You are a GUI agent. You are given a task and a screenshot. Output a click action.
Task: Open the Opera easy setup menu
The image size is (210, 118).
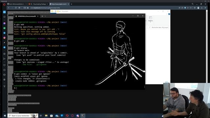[205, 8]
